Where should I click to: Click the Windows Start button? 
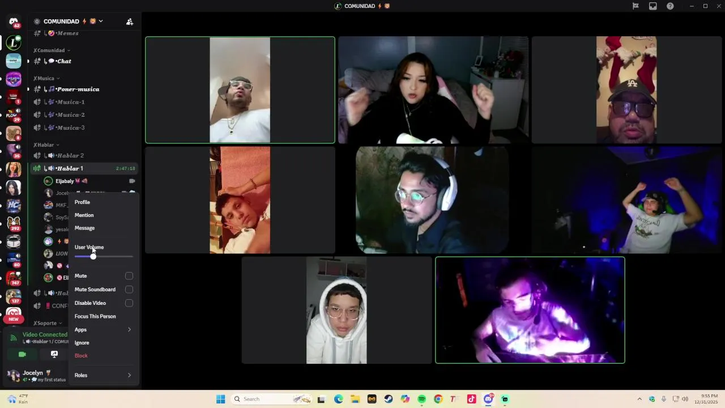point(220,399)
